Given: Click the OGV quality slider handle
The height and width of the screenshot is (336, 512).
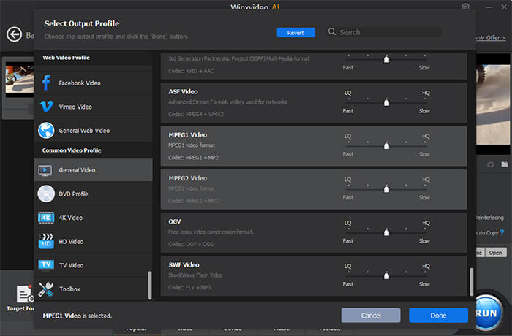Looking at the screenshot, I should click(387, 232).
